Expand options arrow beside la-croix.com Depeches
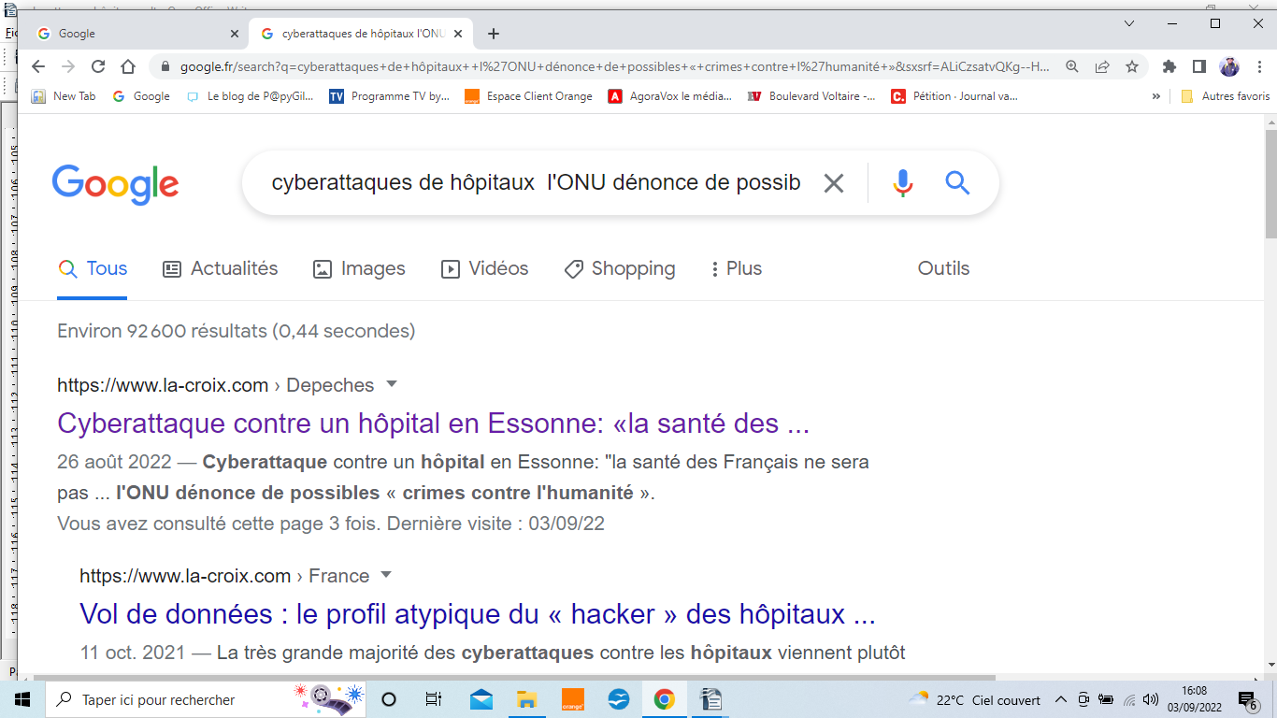The height and width of the screenshot is (718, 1277). pyautogui.click(x=392, y=384)
